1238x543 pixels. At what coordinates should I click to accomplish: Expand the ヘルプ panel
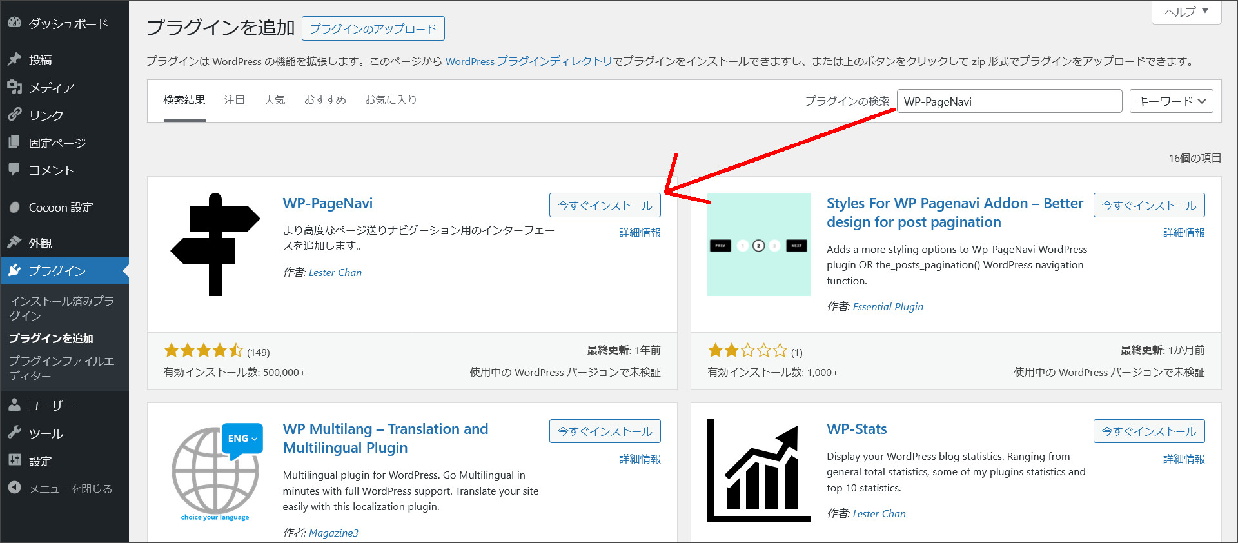[1186, 12]
